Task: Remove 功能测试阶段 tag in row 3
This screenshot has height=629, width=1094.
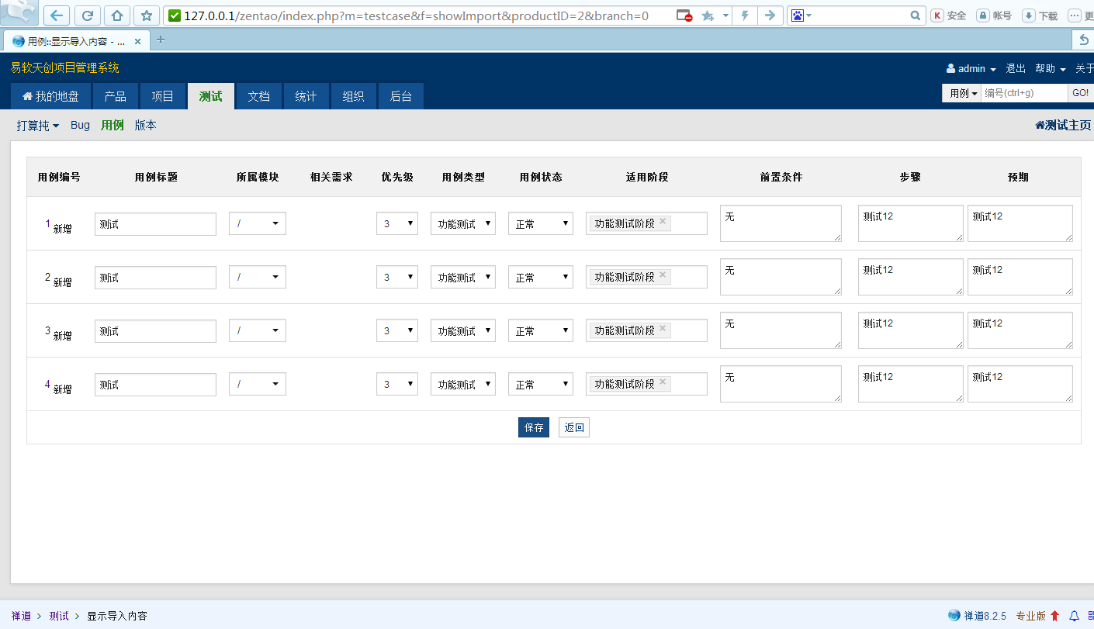Action: (663, 329)
